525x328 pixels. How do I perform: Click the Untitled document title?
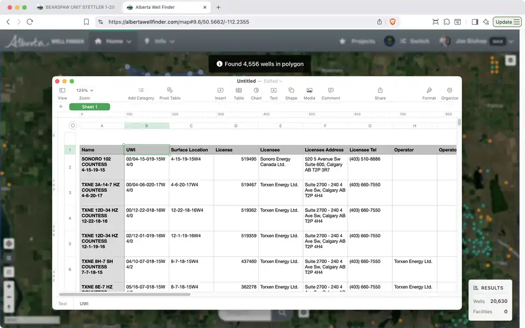coord(246,81)
